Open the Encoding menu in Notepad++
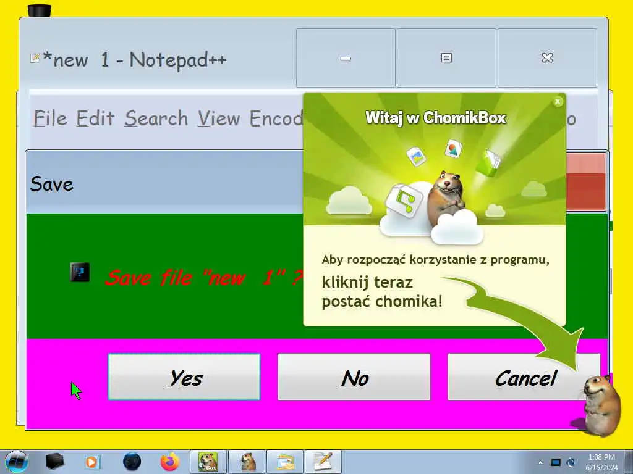The height and width of the screenshot is (474, 633). [x=276, y=118]
